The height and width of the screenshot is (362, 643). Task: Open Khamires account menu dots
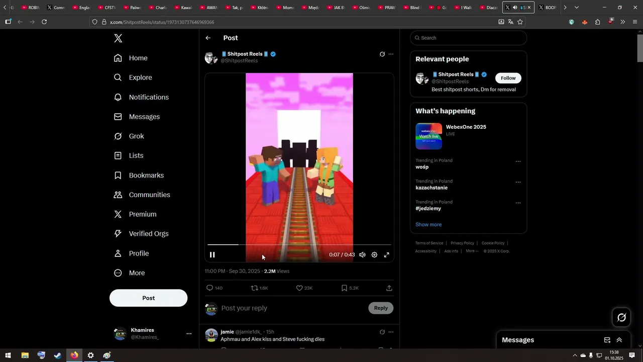click(189, 334)
